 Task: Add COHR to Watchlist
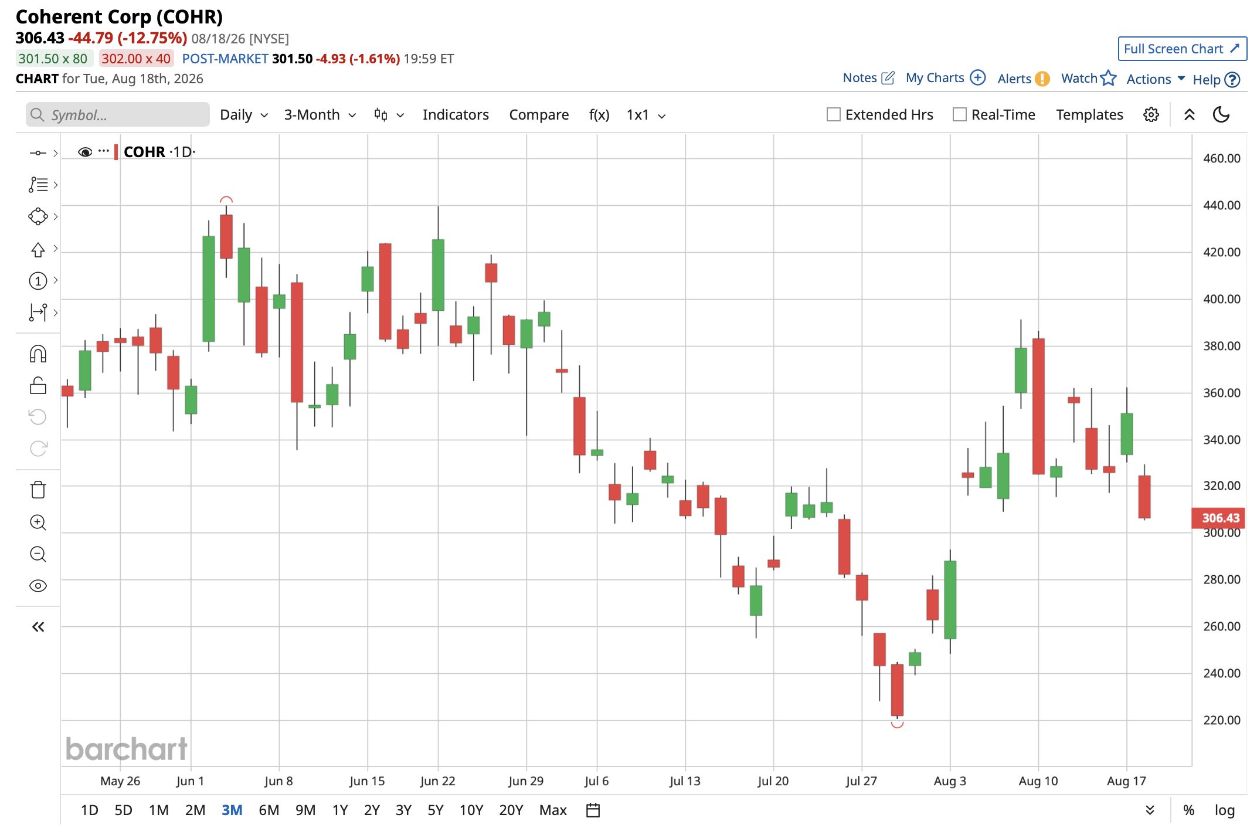(x=1089, y=78)
